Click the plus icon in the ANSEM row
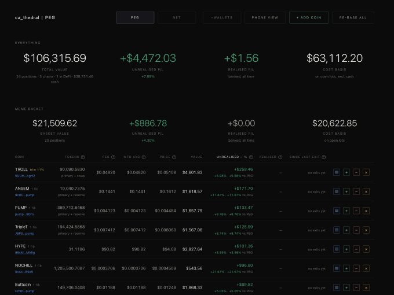Image resolution: width=394 pixels, height=295 pixels. pyautogui.click(x=346, y=191)
